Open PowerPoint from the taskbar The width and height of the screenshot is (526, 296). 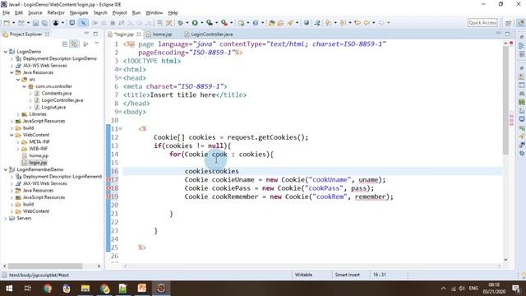(x=142, y=289)
